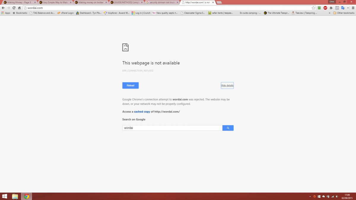The image size is (356, 200).
Task: Open the Apps shortcut in bookmarks bar
Action: 6,13
